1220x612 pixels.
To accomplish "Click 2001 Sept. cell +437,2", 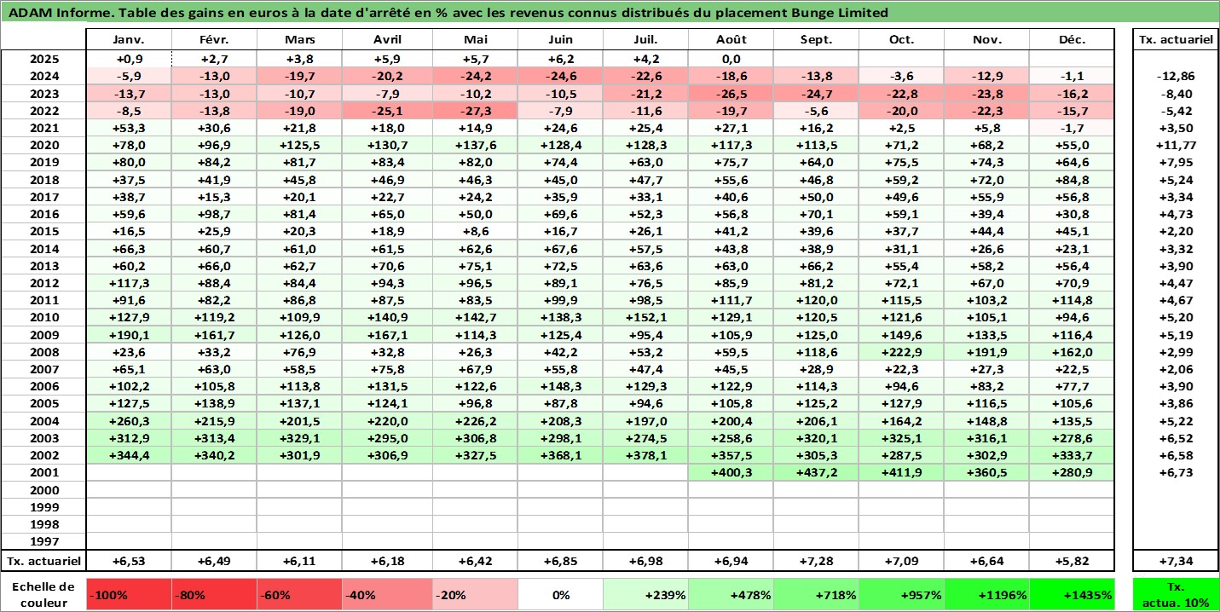I will [816, 473].
